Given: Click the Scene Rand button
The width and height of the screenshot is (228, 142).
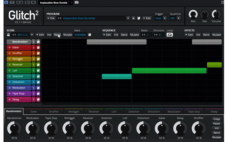Looking at the screenshot, I should click(57, 35).
